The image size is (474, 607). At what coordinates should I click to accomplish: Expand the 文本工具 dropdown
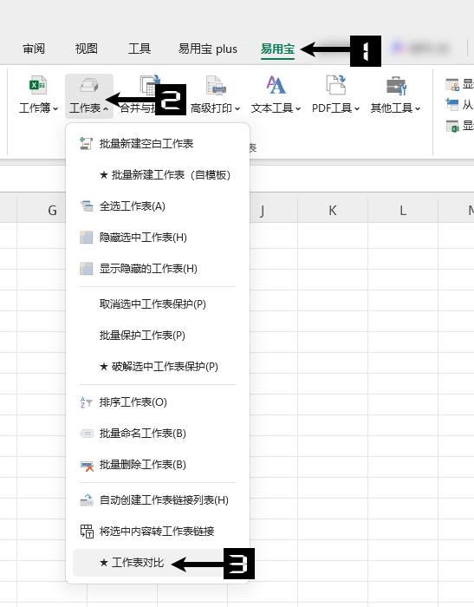point(298,108)
